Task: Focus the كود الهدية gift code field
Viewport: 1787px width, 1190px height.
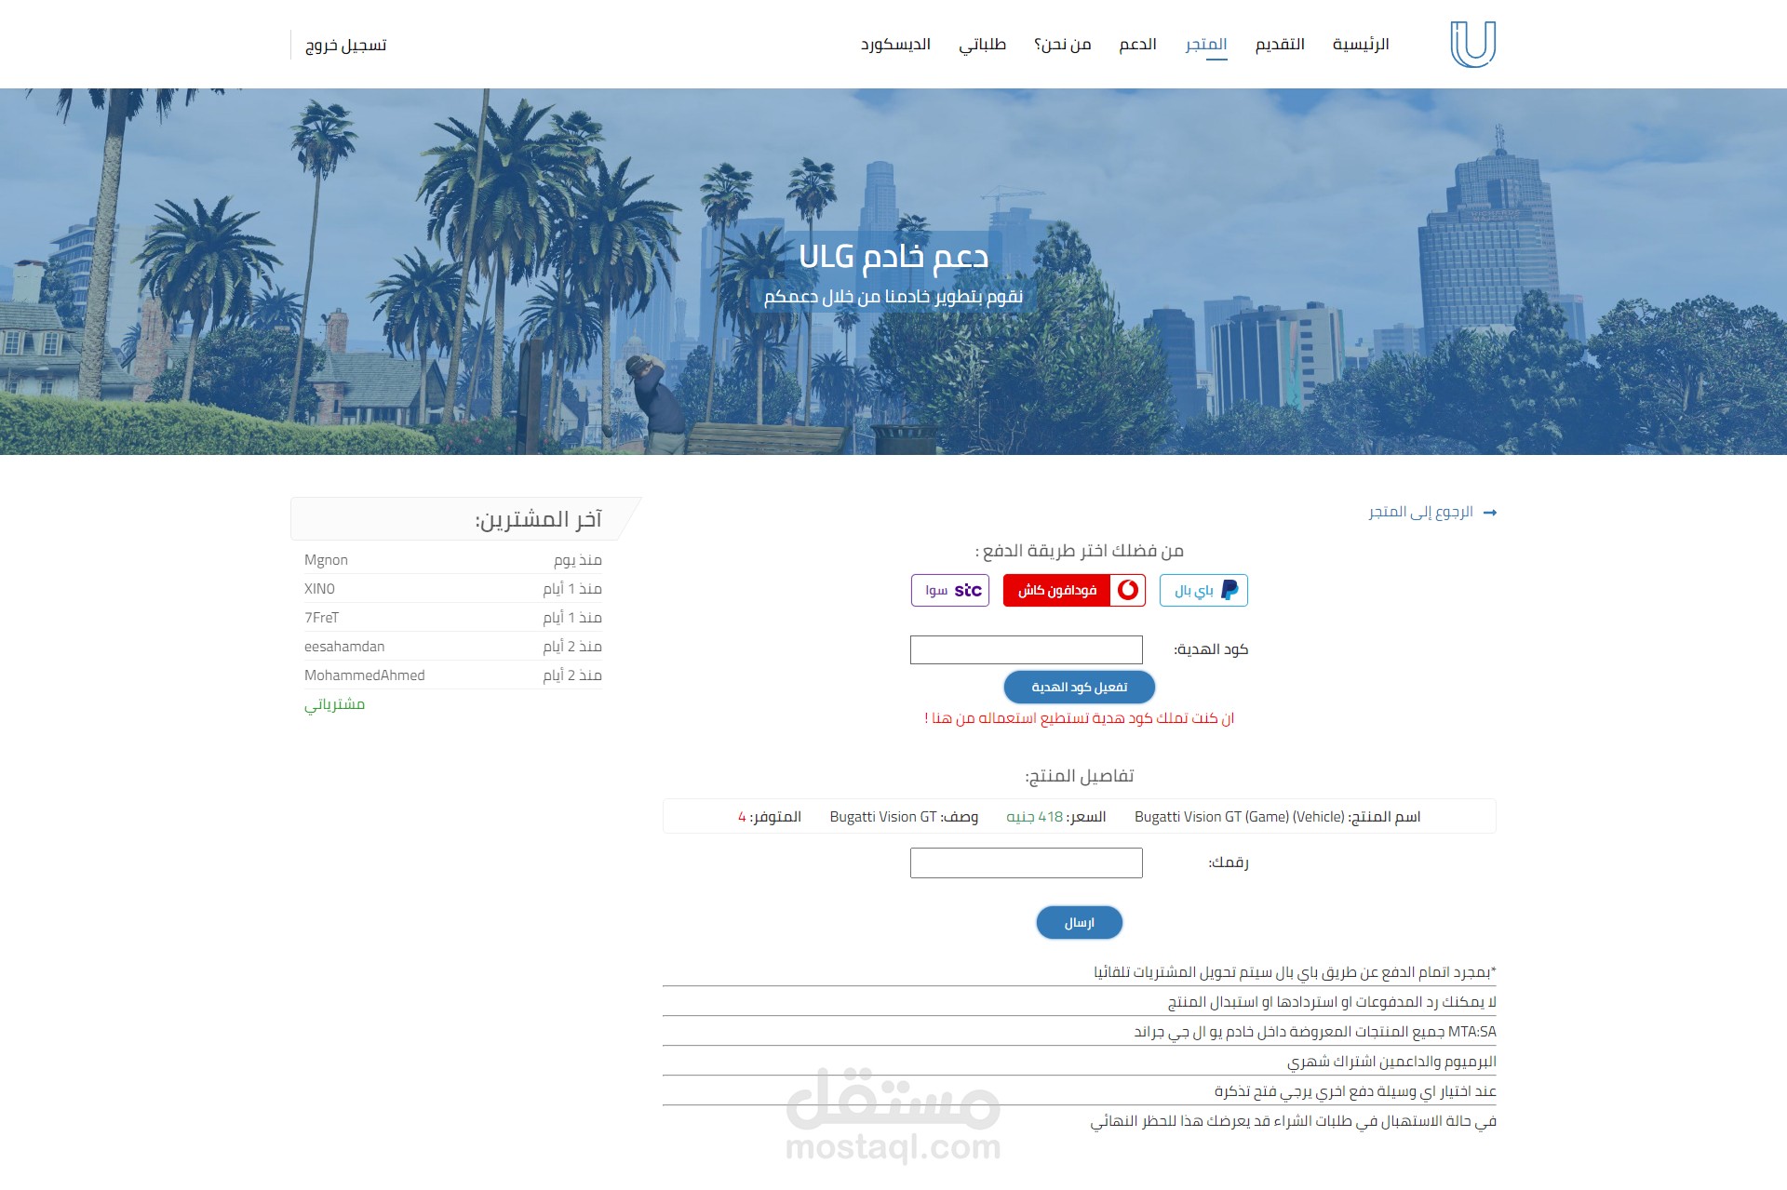Action: pyautogui.click(x=1027, y=649)
